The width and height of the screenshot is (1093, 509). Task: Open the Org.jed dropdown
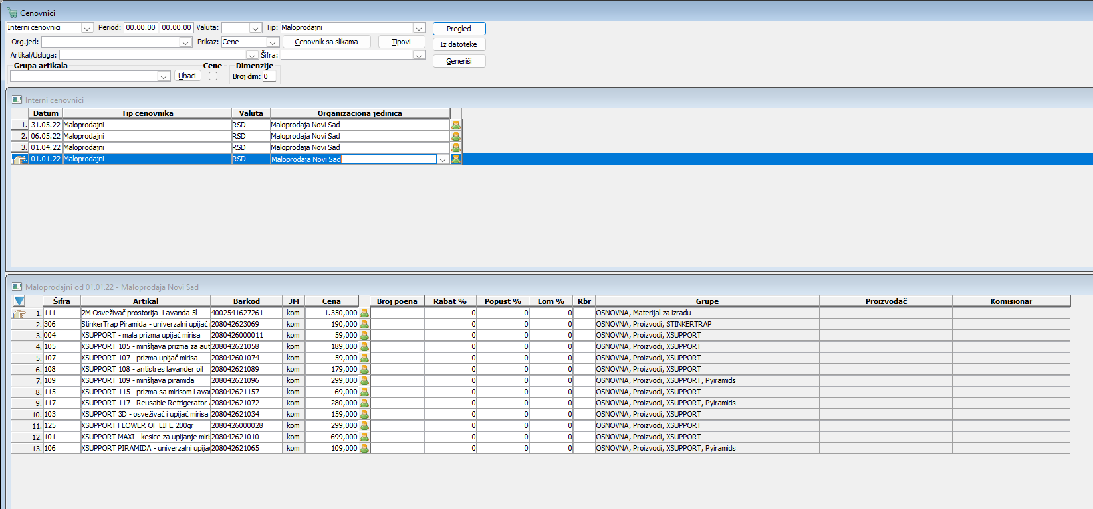[x=185, y=42]
